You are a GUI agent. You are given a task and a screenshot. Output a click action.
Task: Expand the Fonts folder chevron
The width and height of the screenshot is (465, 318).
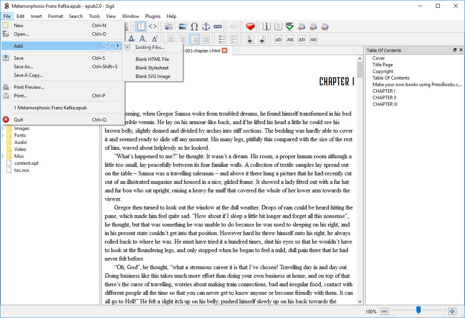(3, 135)
